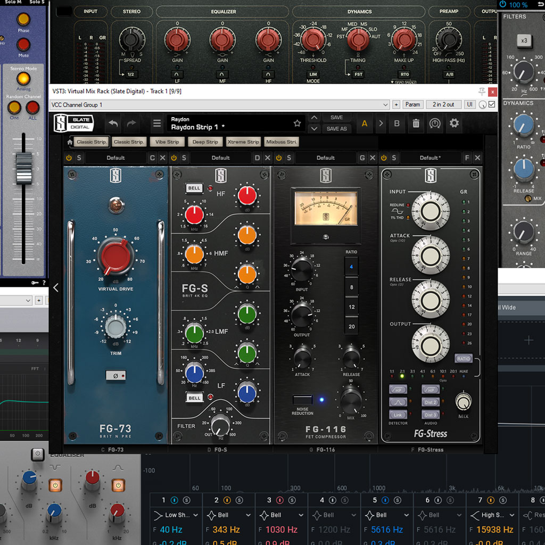This screenshot has height=545, width=545.
Task: Select previous preset up chevron
Action: (x=314, y=118)
